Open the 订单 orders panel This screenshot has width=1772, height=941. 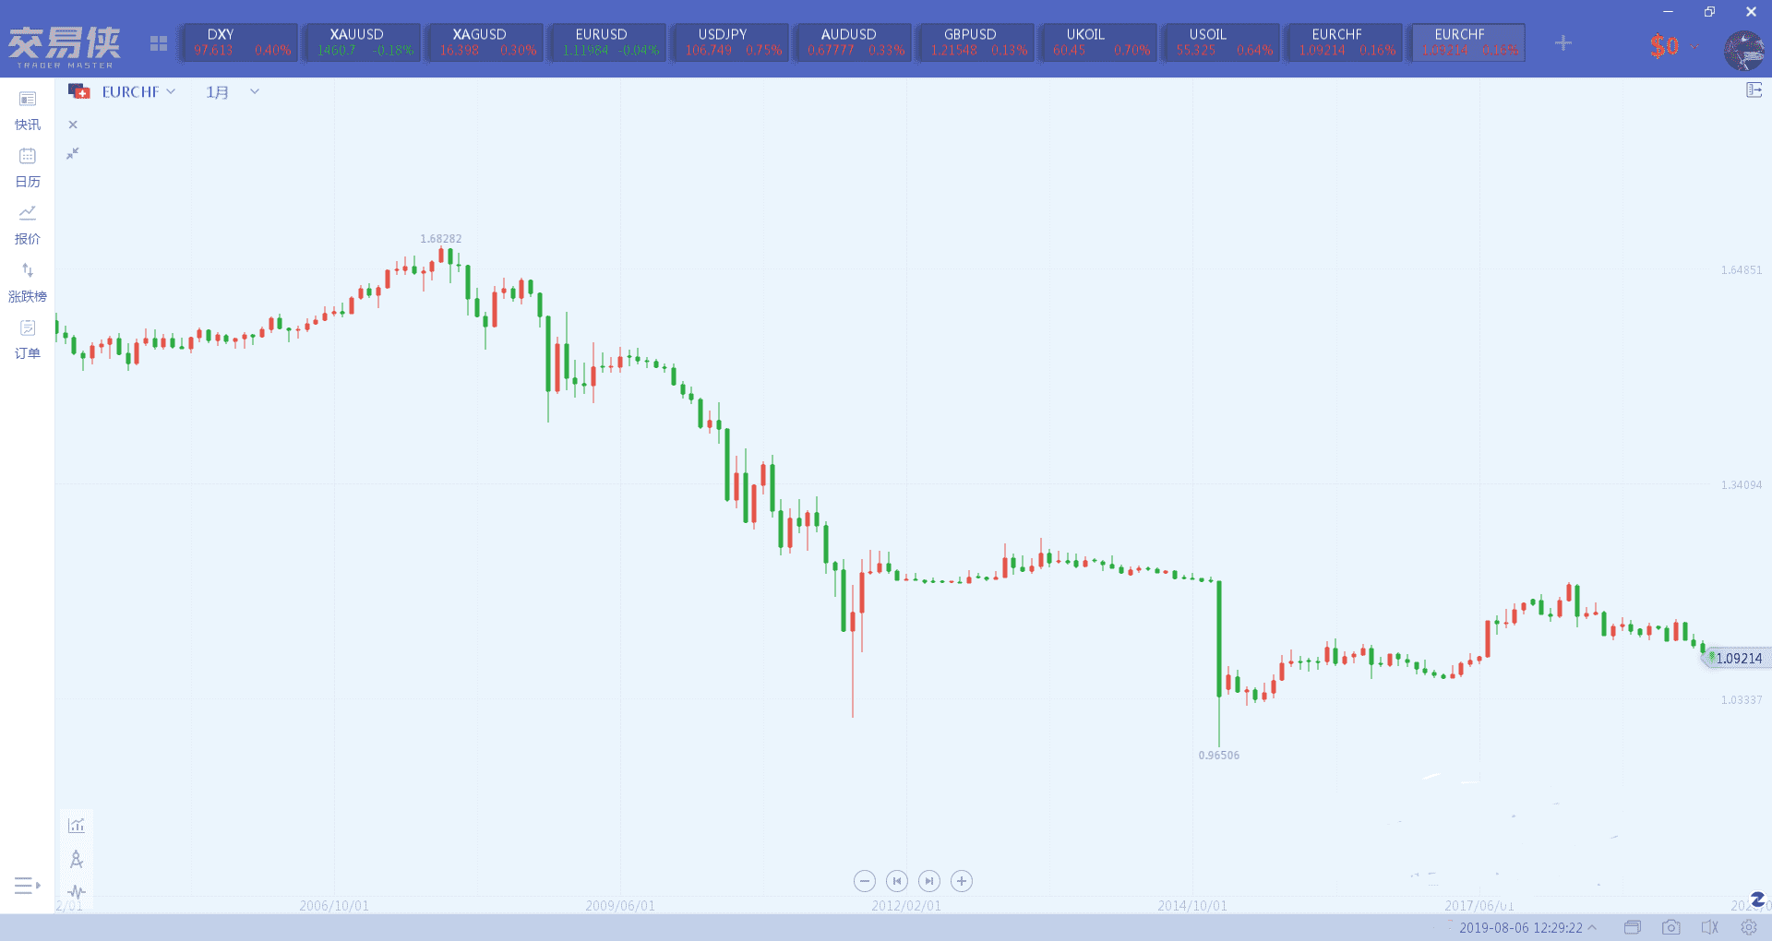coord(28,339)
